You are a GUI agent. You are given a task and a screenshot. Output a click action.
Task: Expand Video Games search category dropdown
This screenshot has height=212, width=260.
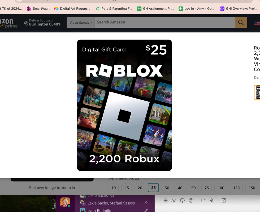[x=81, y=22]
